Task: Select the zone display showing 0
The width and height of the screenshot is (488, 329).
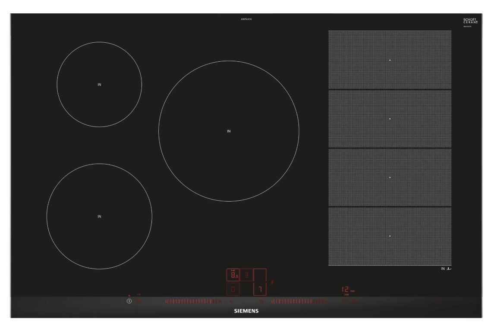Action: tap(233, 289)
